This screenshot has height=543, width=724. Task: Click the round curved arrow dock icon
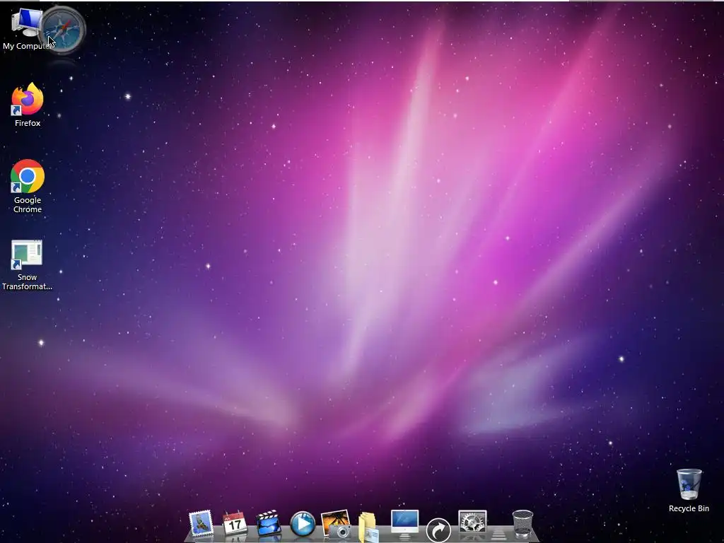[x=438, y=530]
